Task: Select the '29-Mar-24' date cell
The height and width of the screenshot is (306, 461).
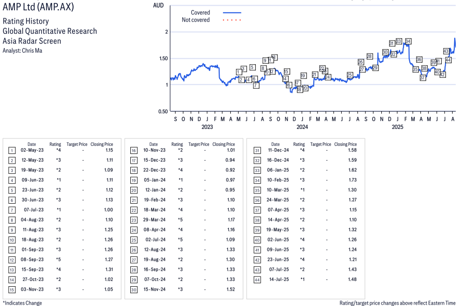Action: (154, 220)
